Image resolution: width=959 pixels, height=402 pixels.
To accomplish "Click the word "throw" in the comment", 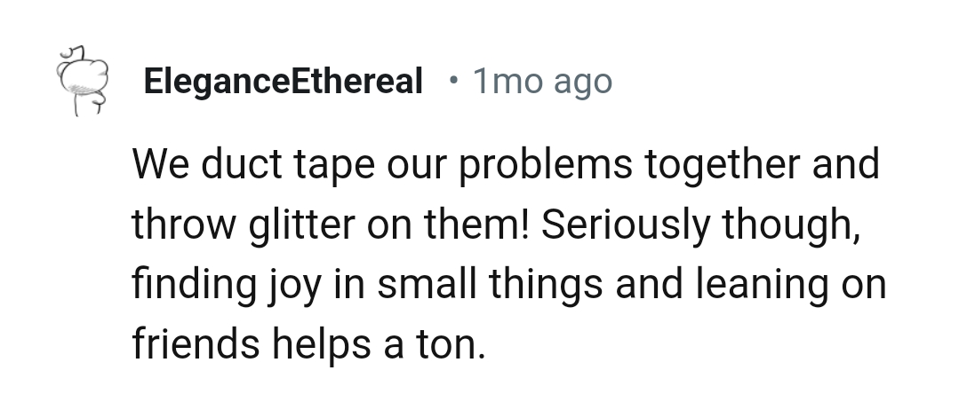I will coord(179,225).
